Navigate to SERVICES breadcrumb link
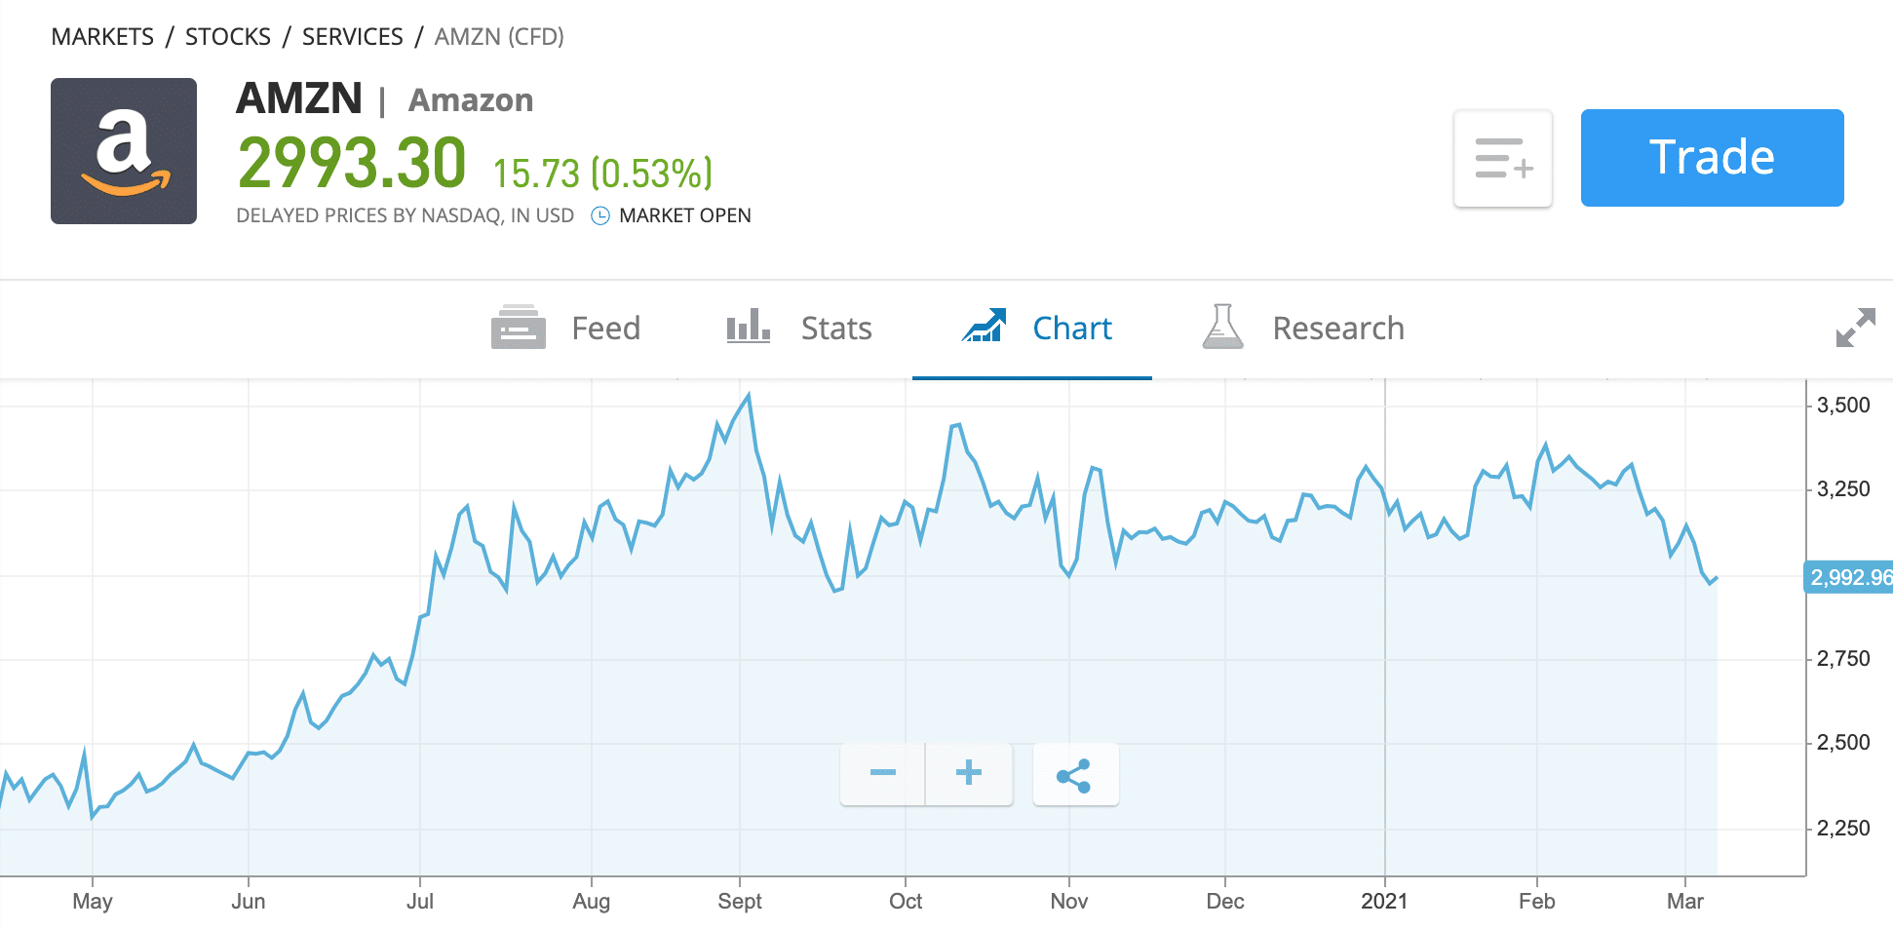 pyautogui.click(x=352, y=37)
